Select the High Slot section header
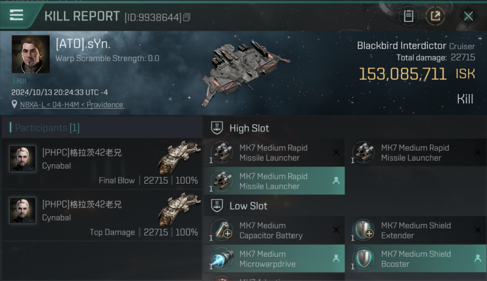Screen dimensions: 487x281 [x=249, y=128]
